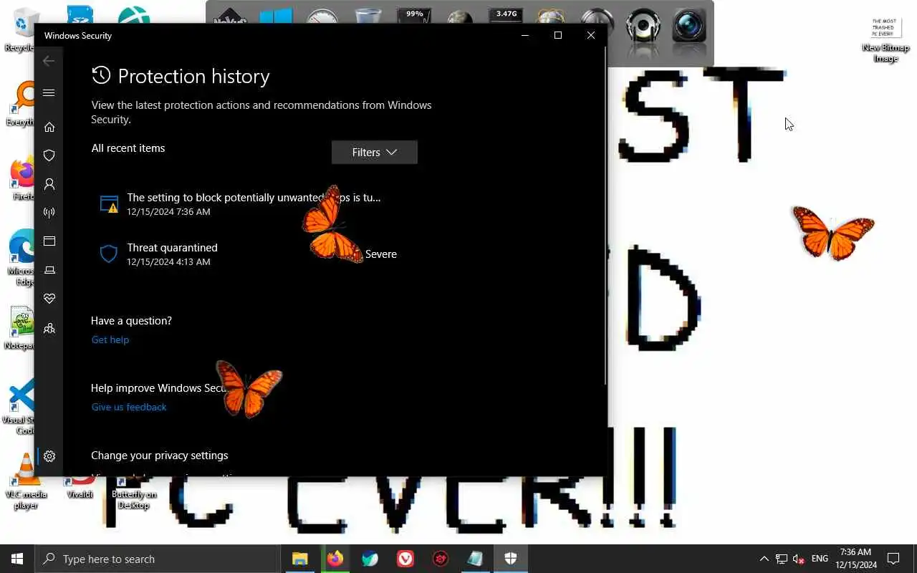917x573 pixels.
Task: Open the network tray icon
Action: point(782,559)
